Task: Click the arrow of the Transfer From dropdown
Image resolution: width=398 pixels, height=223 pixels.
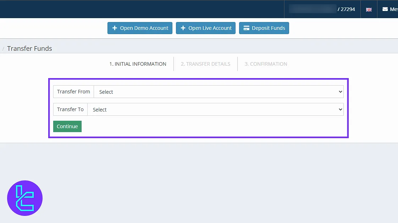Action: [340, 92]
